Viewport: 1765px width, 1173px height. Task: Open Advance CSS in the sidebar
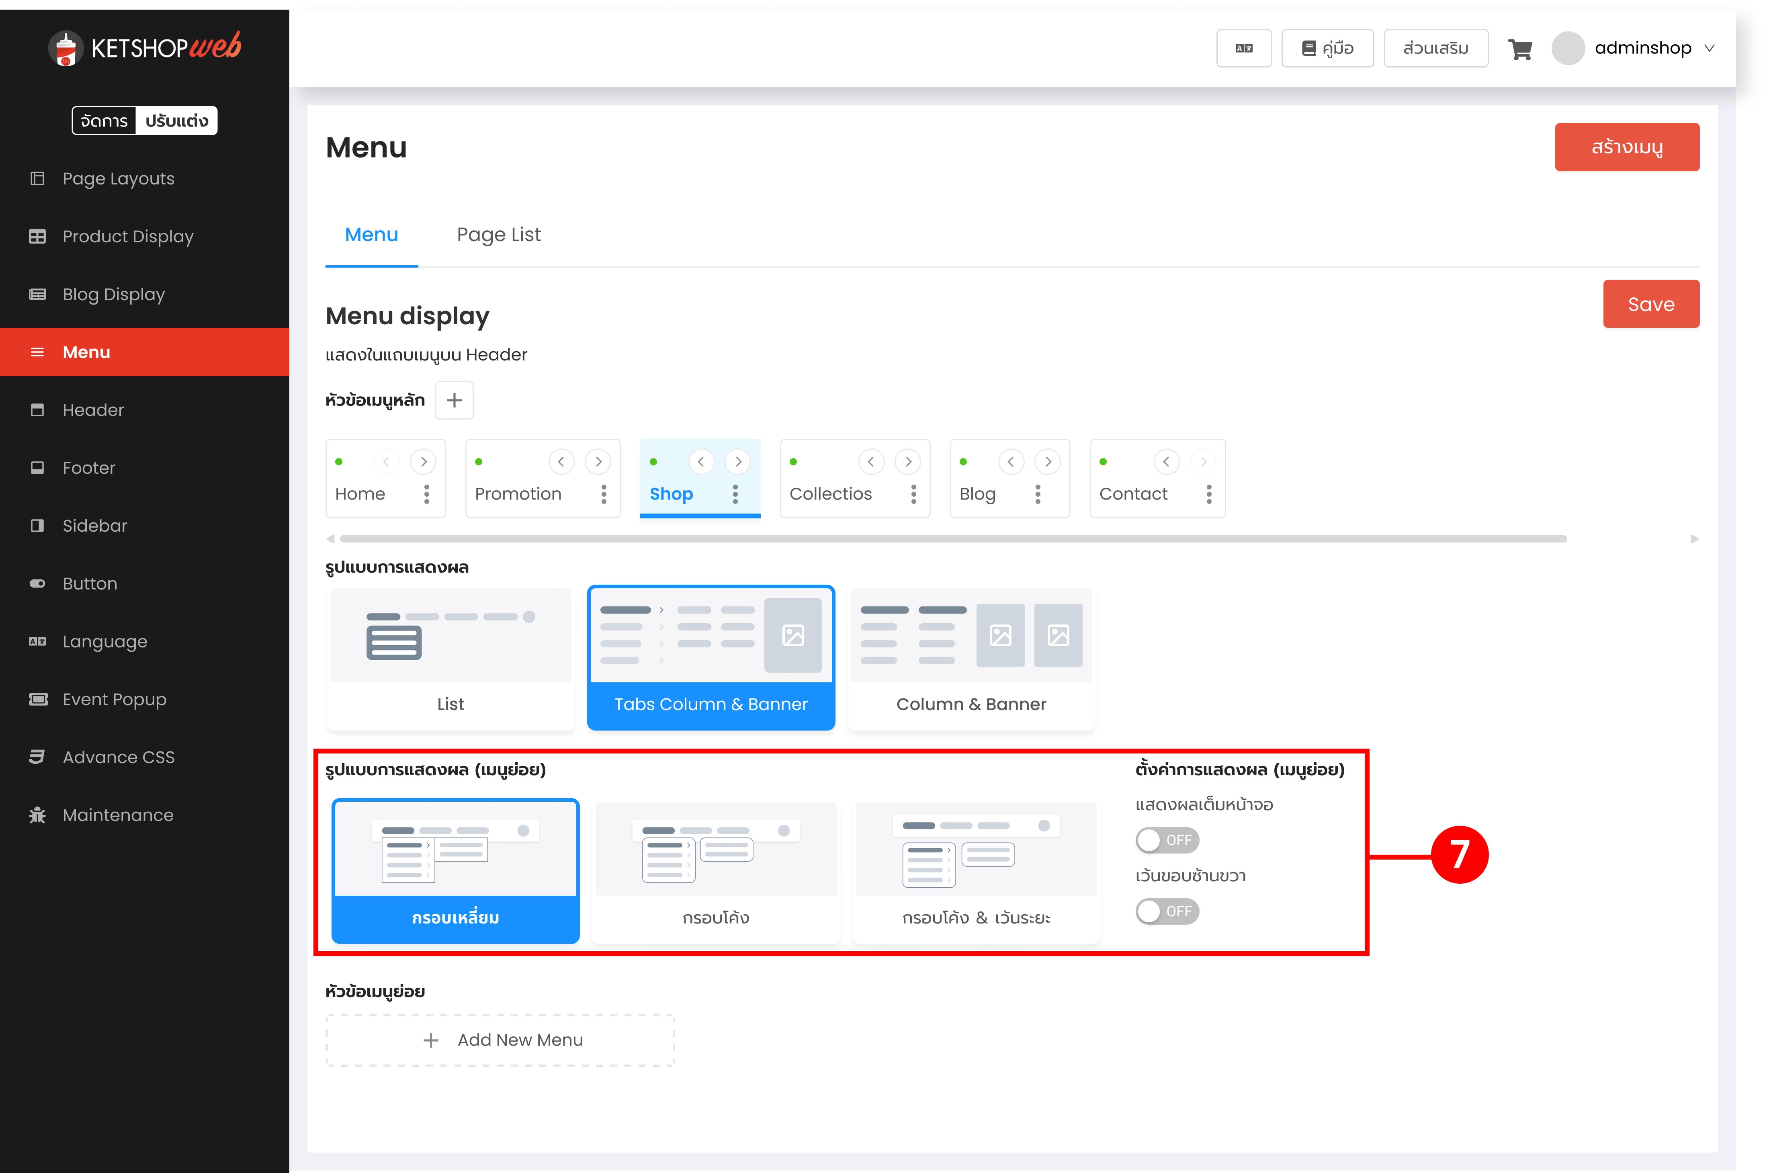[x=118, y=757]
